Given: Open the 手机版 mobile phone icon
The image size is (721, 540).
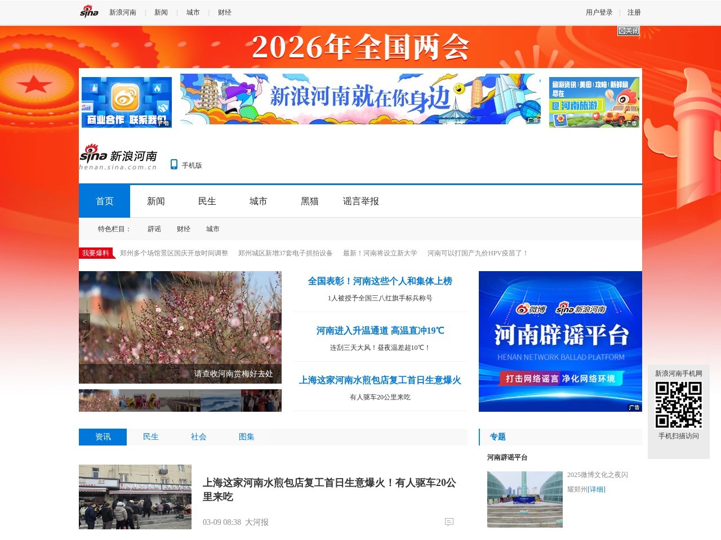Looking at the screenshot, I should [174, 164].
